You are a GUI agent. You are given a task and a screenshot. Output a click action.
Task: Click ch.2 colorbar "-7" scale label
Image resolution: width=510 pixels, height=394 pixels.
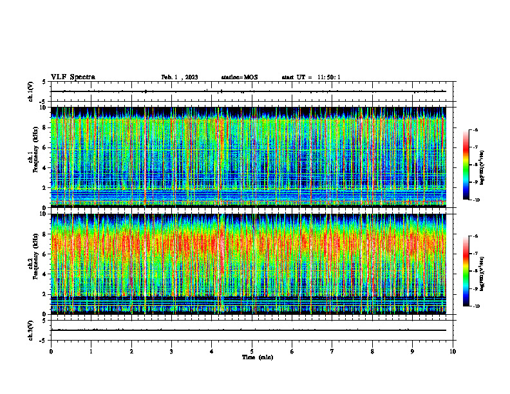475,254
